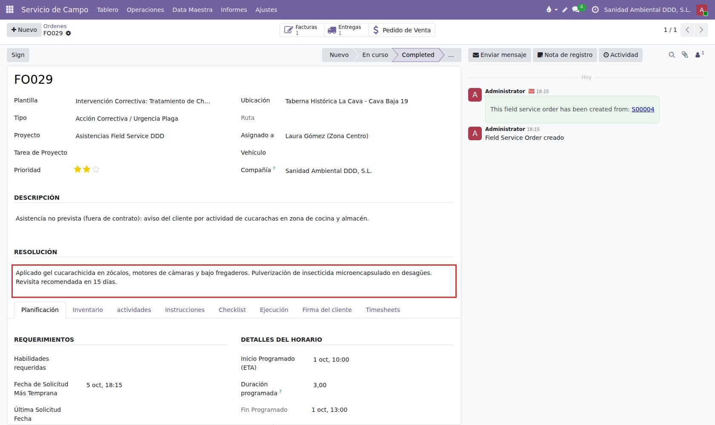Open the Data Maestra menu

click(x=192, y=10)
